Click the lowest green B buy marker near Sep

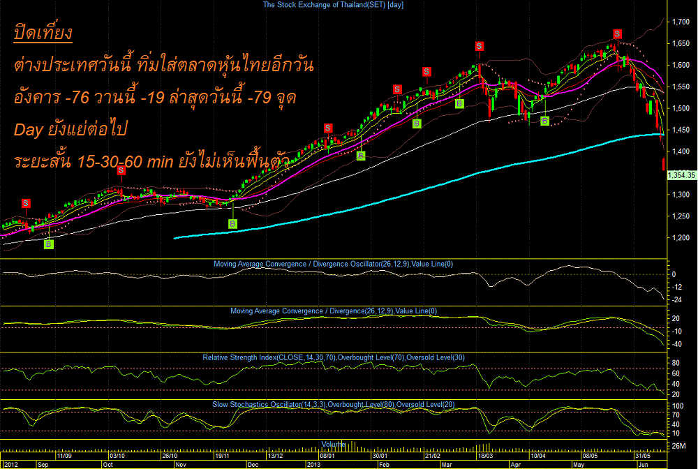click(x=49, y=244)
